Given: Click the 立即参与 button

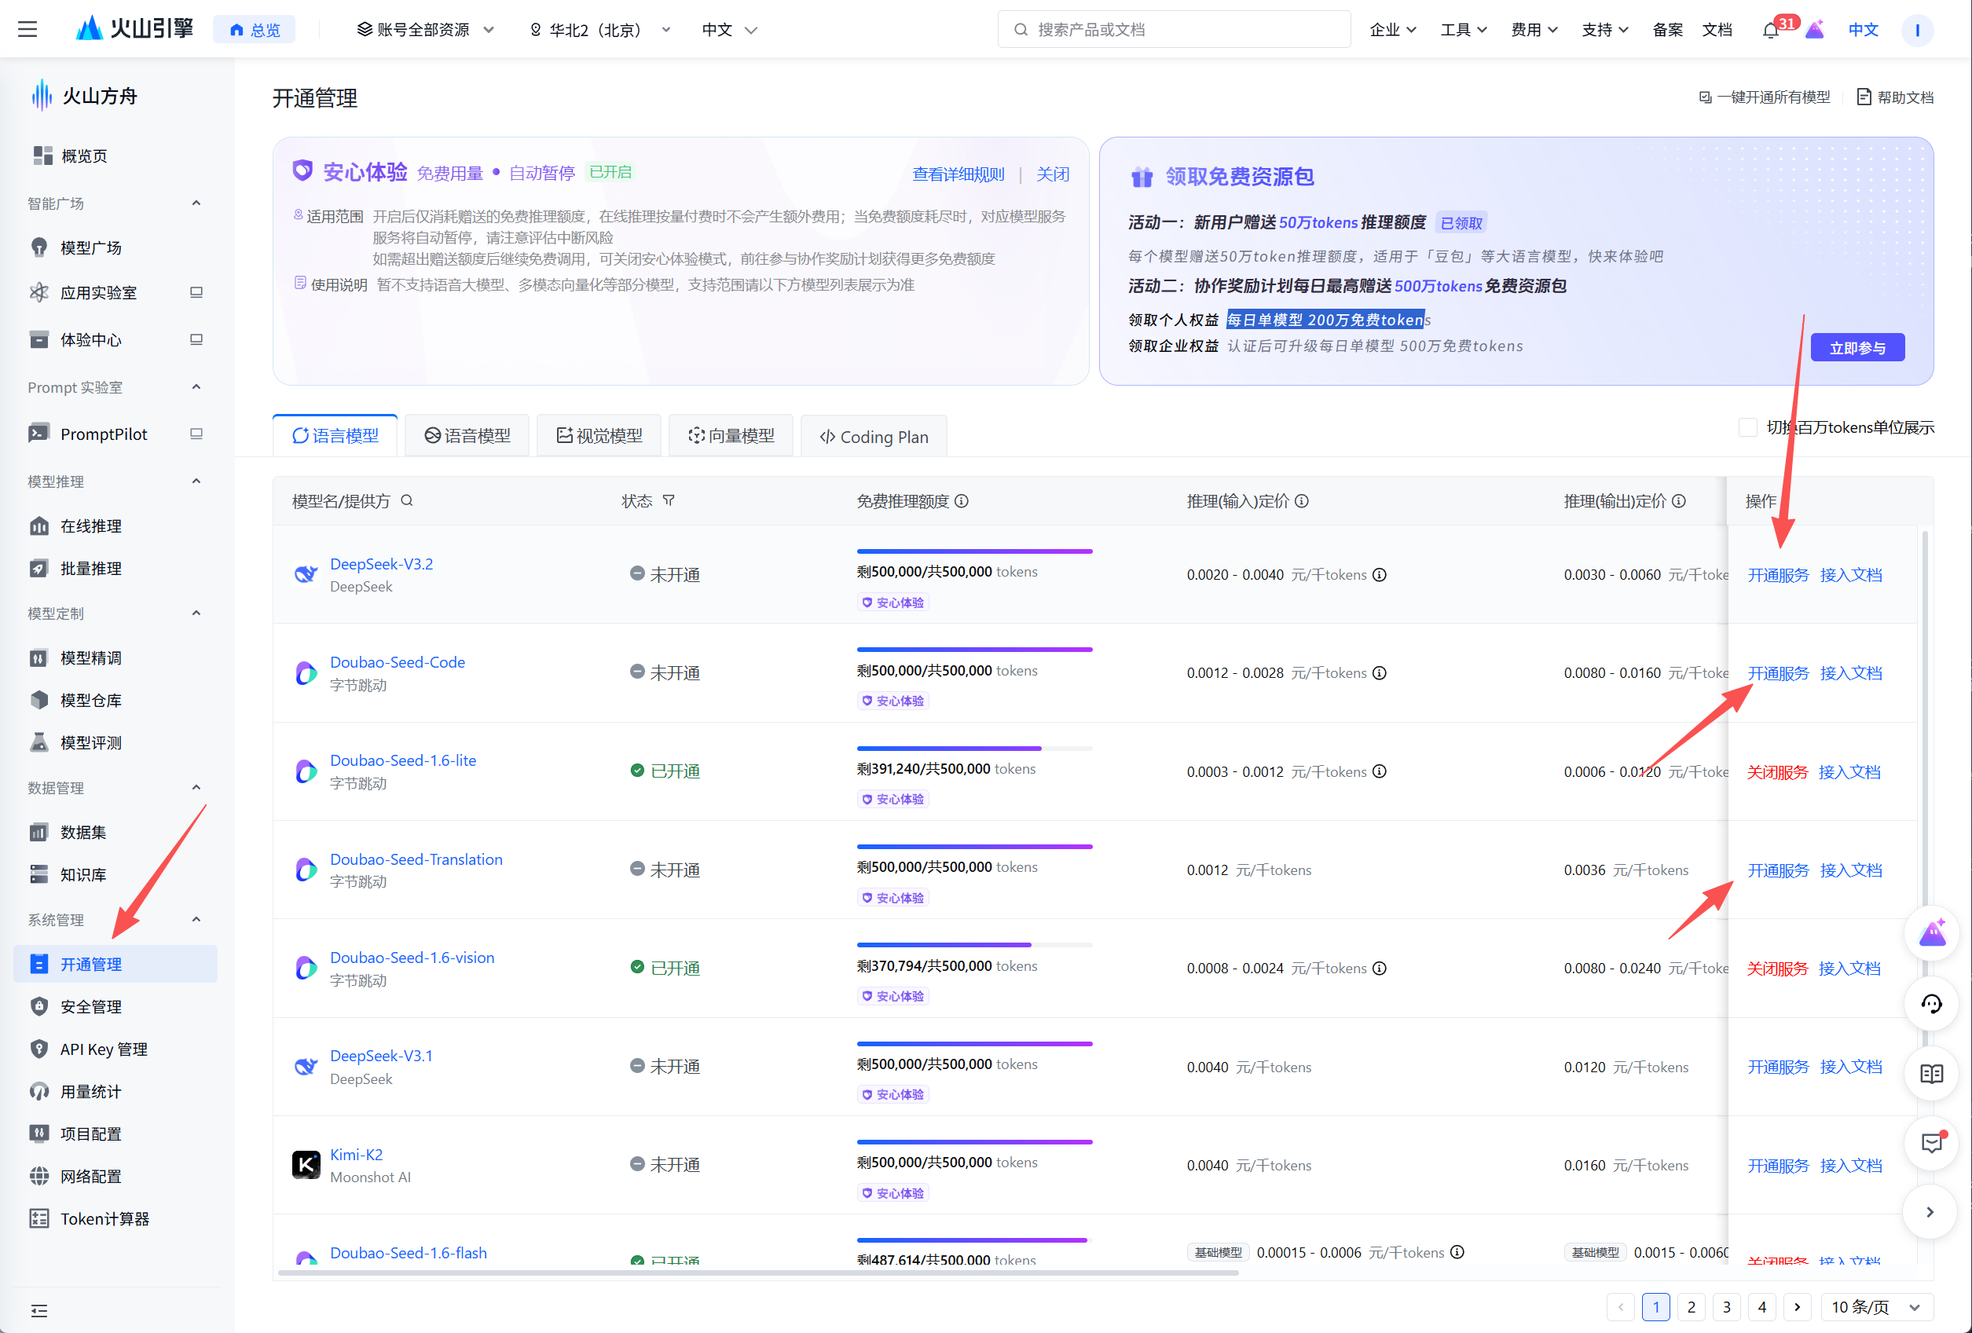Looking at the screenshot, I should click(x=1857, y=348).
